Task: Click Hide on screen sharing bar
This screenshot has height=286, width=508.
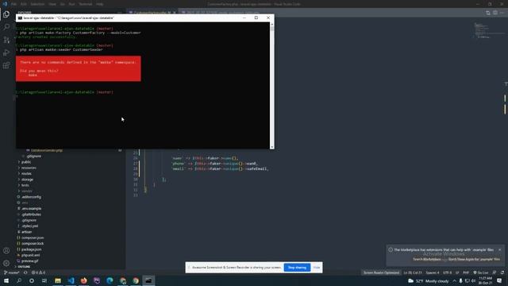Action: tap(317, 268)
